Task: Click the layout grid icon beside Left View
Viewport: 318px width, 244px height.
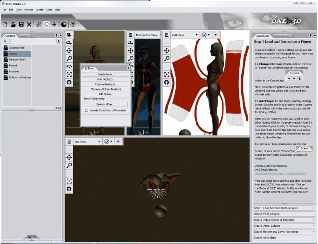Action: (x=167, y=35)
